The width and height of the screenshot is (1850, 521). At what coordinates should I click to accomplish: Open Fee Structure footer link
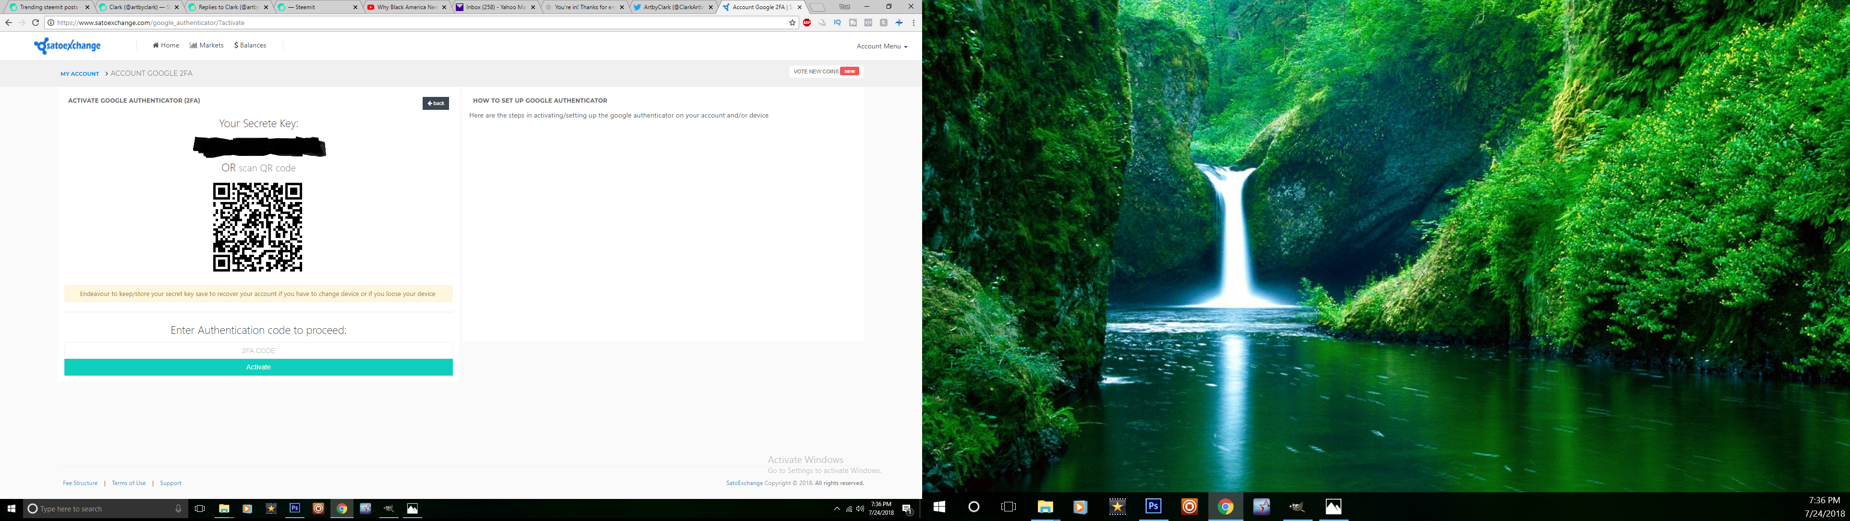(80, 483)
